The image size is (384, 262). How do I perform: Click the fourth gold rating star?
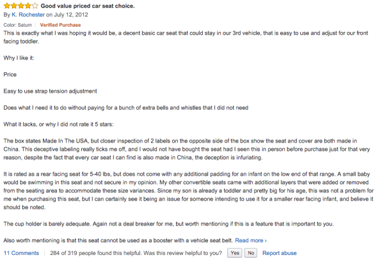[x=28, y=6]
